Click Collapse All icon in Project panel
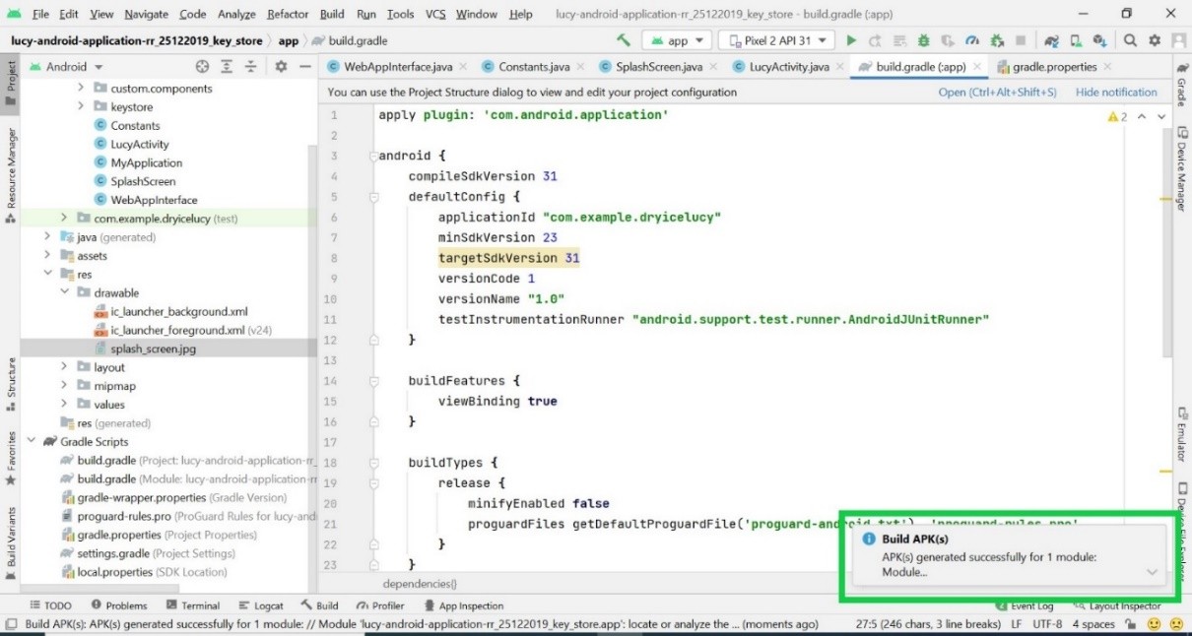 [x=250, y=67]
